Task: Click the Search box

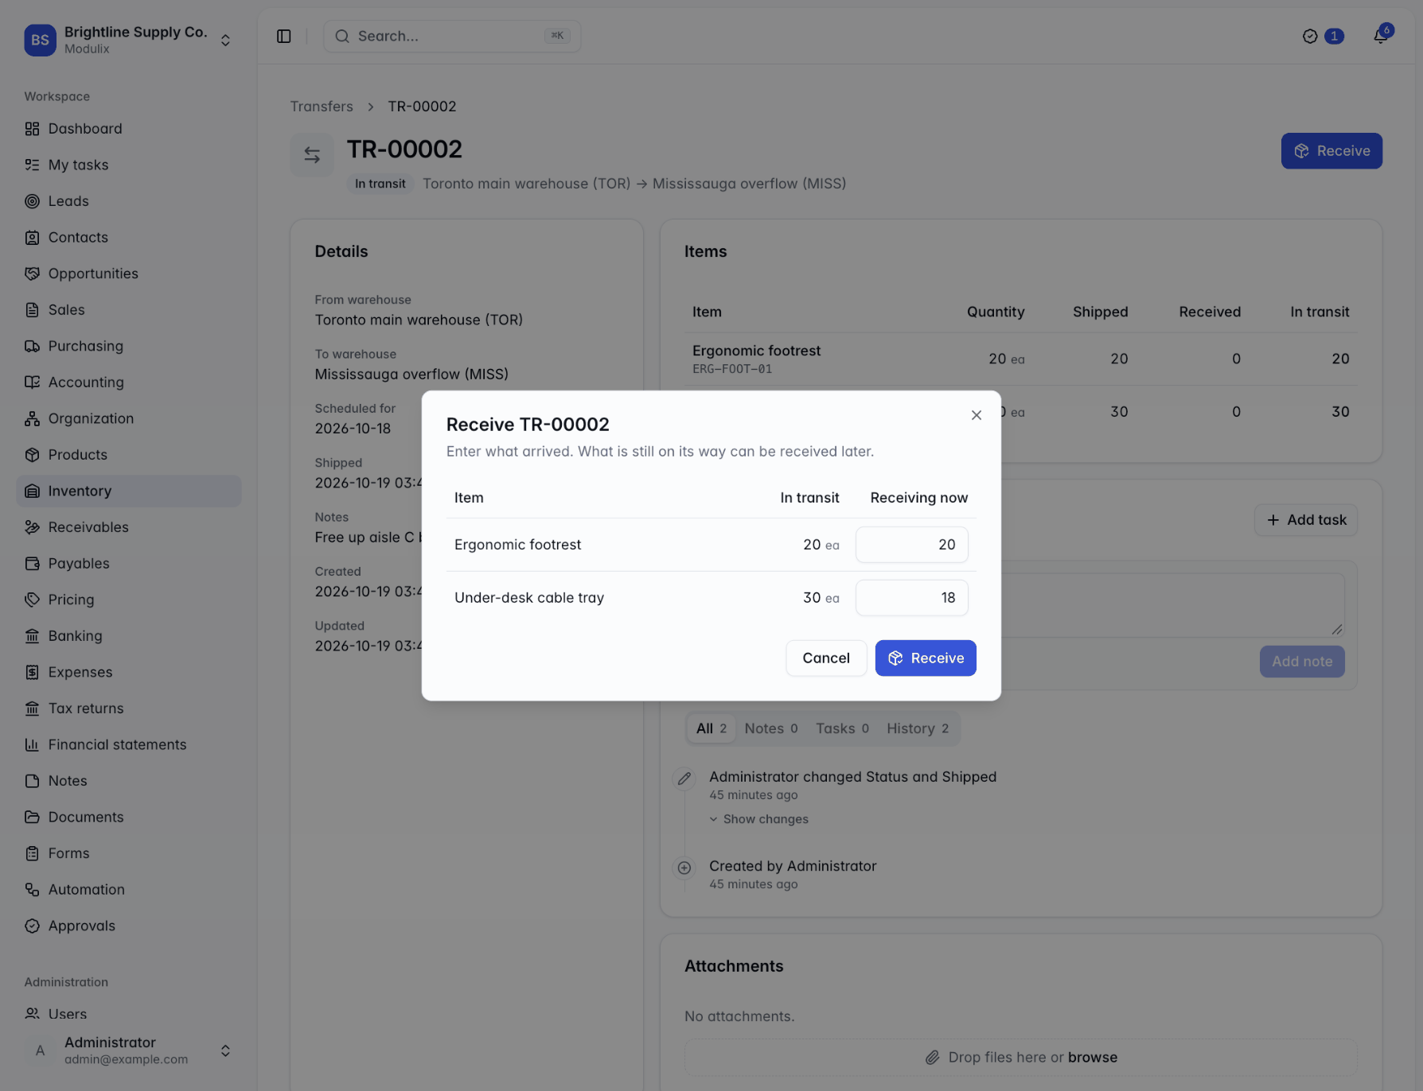Action: [x=452, y=37]
